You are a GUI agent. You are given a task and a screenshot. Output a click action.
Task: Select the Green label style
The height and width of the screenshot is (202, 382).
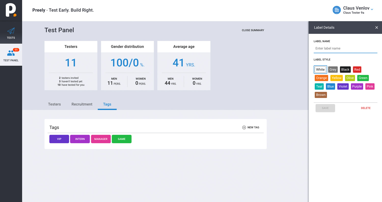[x=363, y=78]
